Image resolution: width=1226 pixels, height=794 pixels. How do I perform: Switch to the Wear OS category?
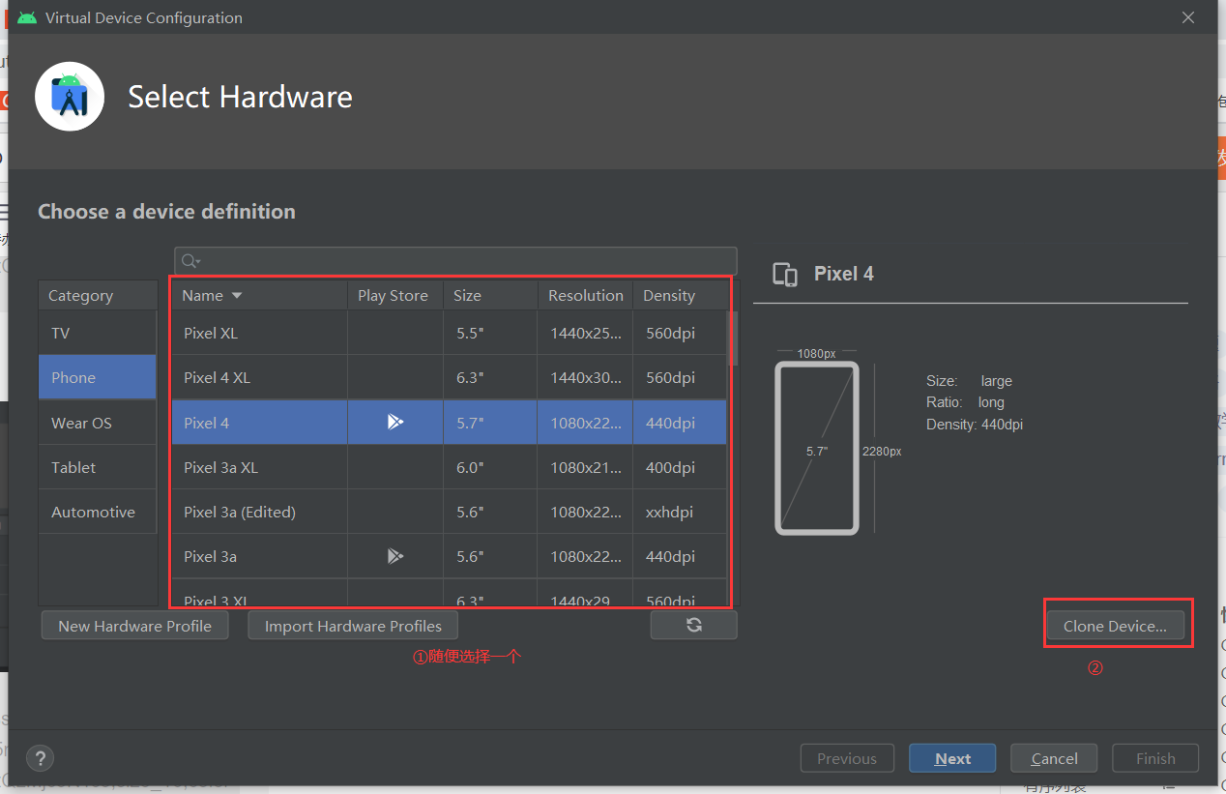(x=98, y=423)
